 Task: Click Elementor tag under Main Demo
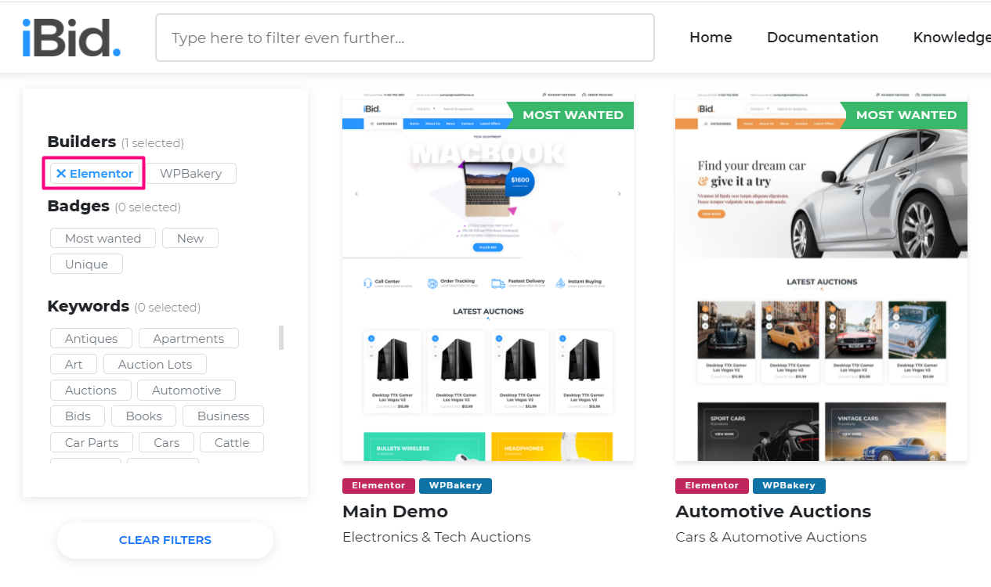point(378,486)
